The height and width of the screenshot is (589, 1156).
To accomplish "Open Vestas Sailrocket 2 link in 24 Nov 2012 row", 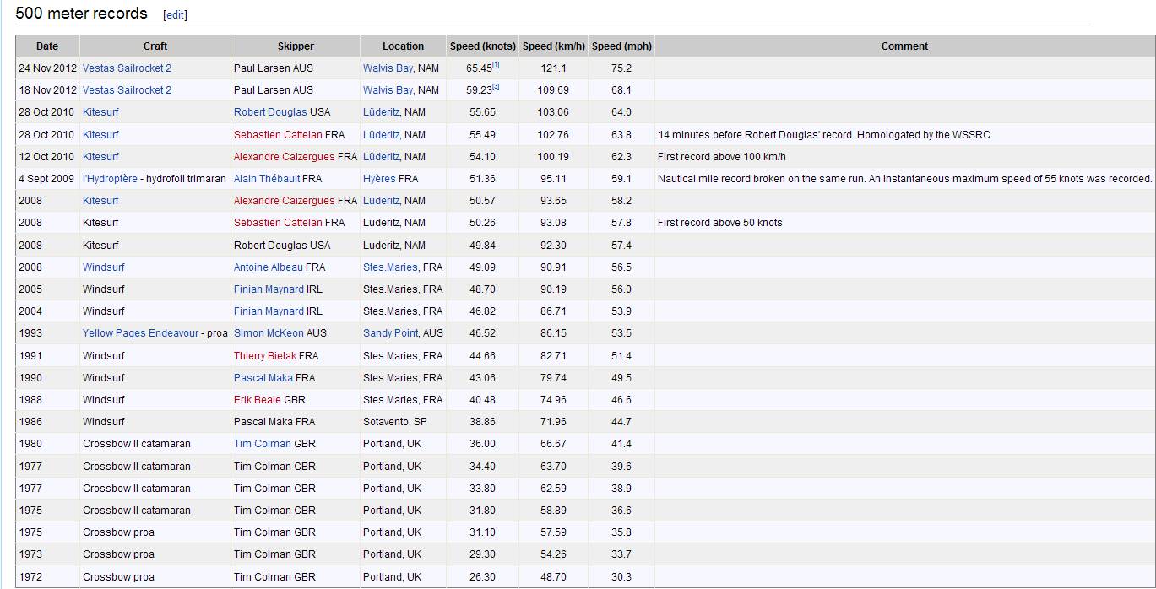I will coord(127,68).
